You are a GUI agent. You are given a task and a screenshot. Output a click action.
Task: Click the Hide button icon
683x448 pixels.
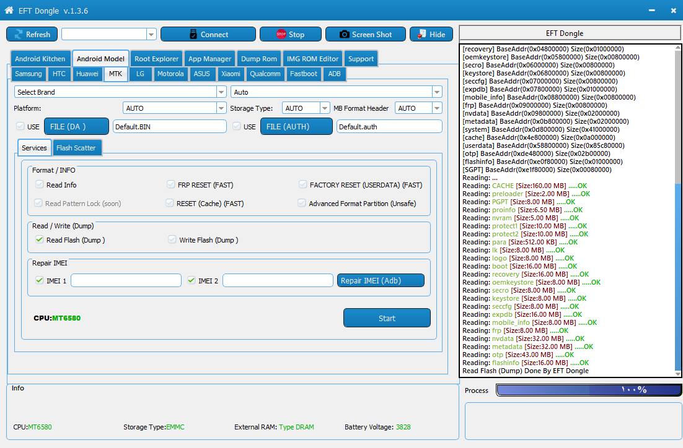click(x=421, y=34)
